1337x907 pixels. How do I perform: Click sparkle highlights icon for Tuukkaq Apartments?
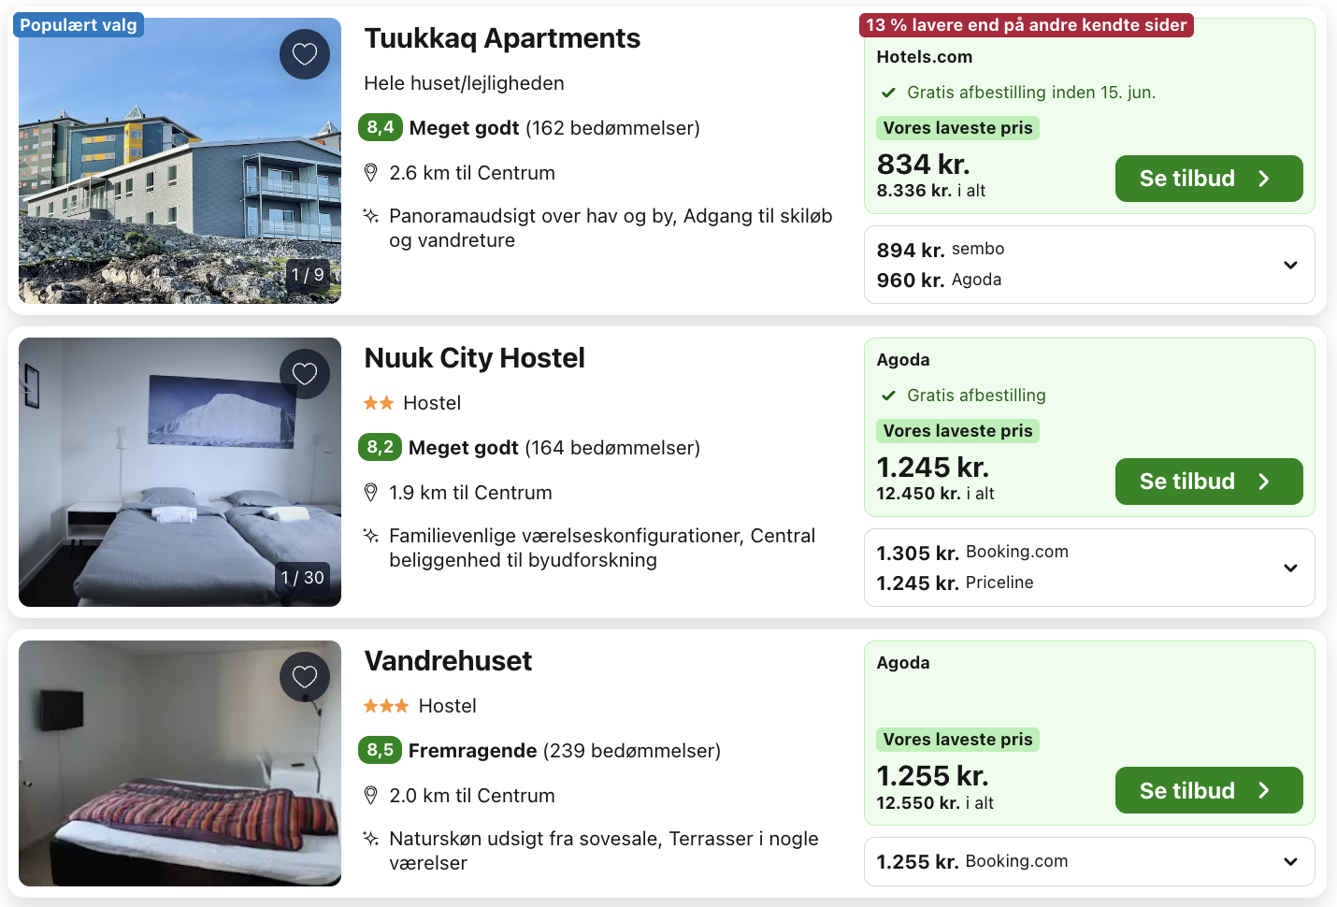point(371,217)
